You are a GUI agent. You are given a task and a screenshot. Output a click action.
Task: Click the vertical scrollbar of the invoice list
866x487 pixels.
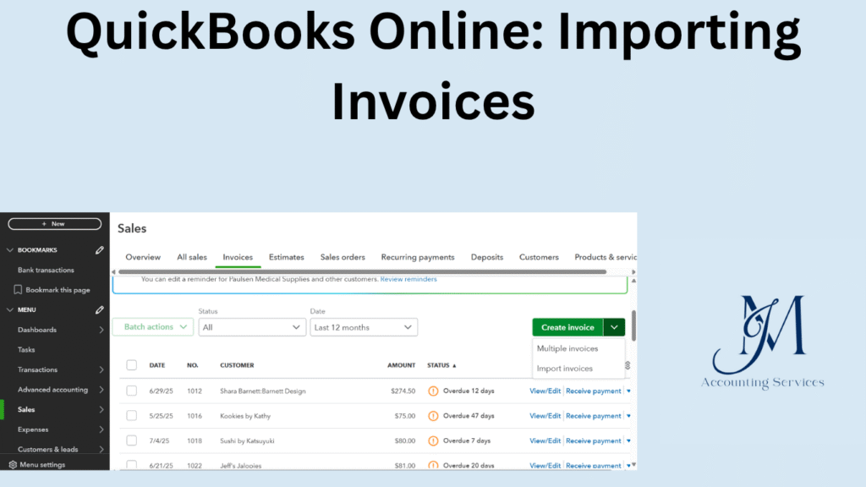[x=633, y=326]
